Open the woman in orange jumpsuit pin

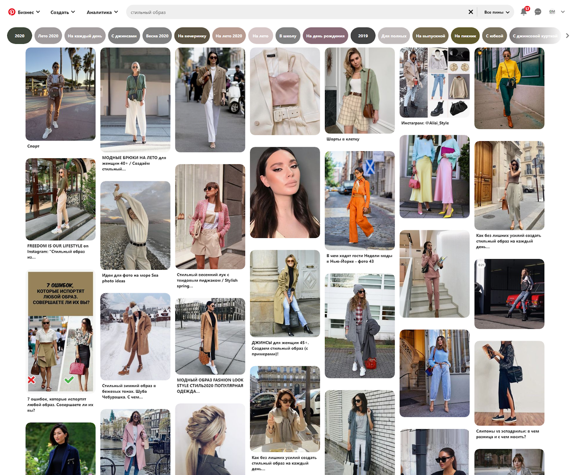coord(360,200)
